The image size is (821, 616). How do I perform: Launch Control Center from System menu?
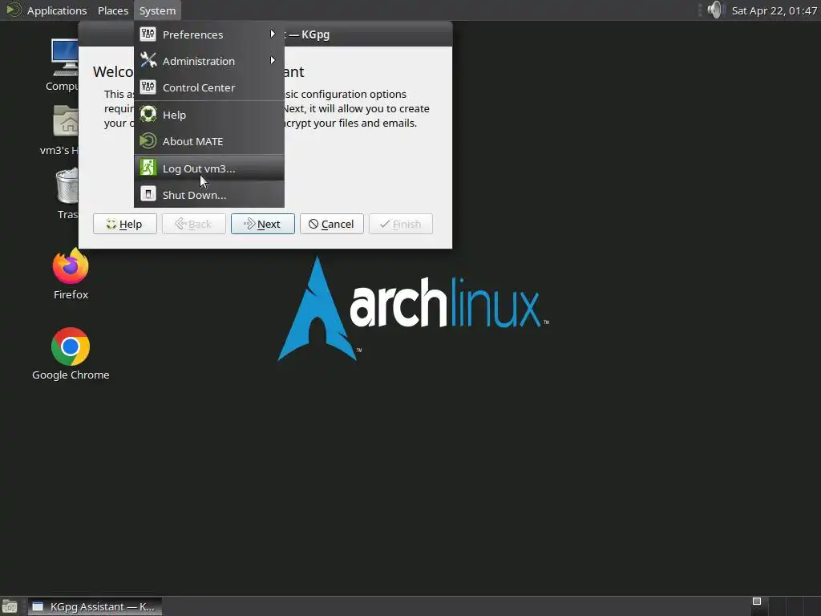click(x=209, y=87)
